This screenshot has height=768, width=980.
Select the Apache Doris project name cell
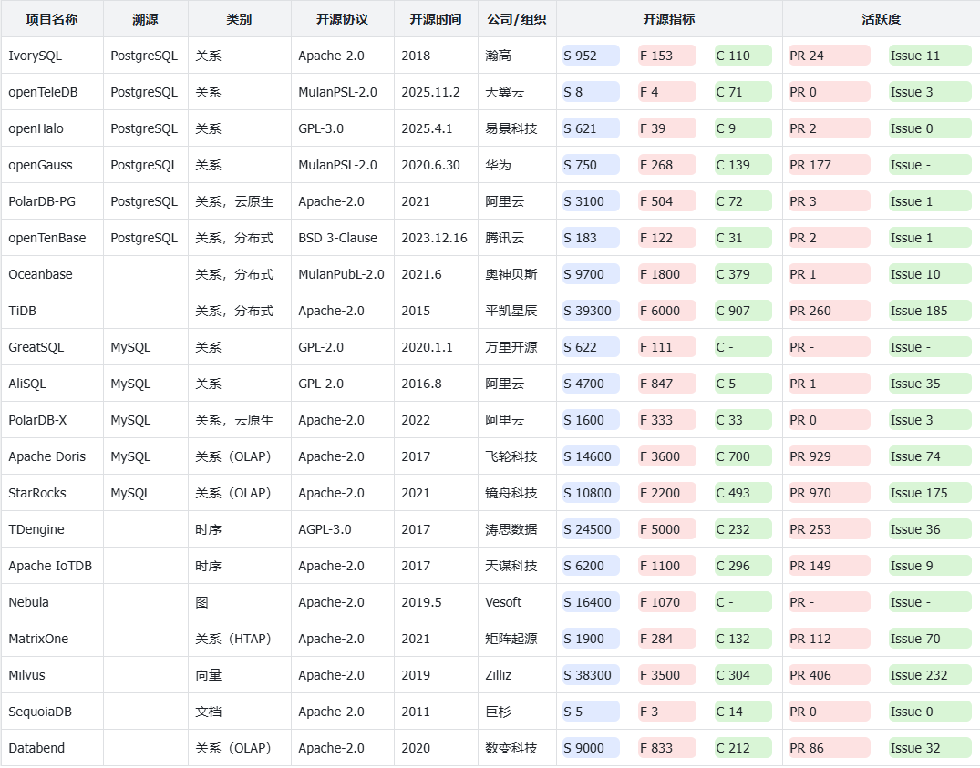click(x=52, y=456)
